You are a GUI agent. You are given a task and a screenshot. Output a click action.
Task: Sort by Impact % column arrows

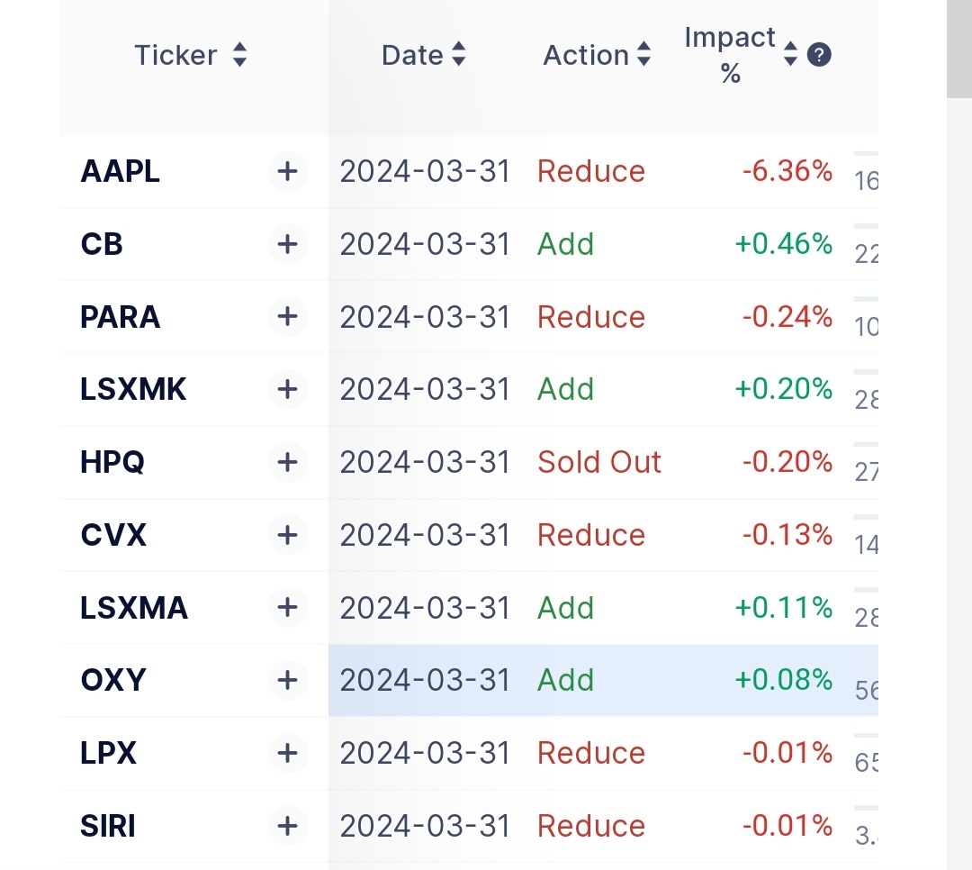click(x=790, y=54)
